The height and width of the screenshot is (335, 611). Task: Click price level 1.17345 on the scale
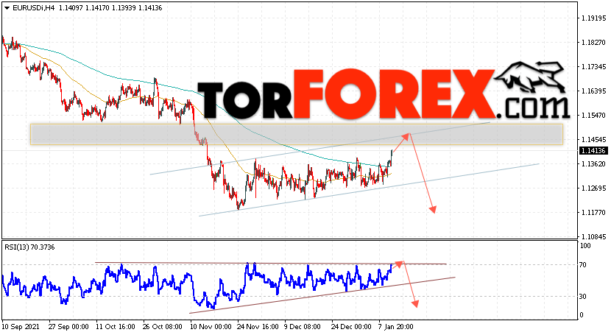coord(593,67)
